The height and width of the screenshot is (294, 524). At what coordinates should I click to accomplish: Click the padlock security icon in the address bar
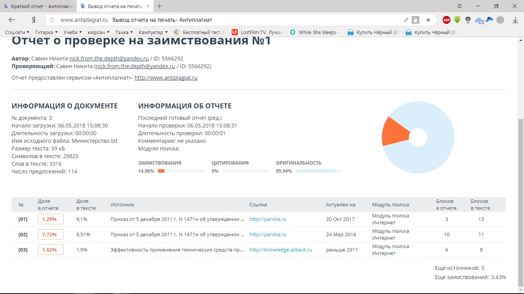pyautogui.click(x=415, y=20)
